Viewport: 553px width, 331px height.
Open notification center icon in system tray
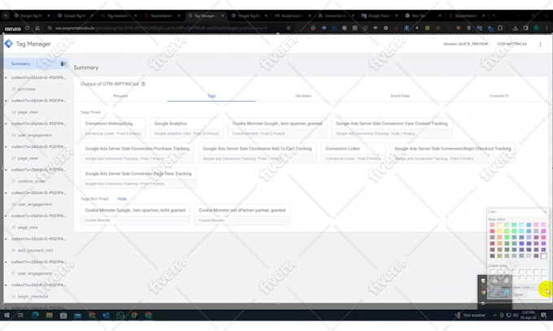click(x=543, y=315)
